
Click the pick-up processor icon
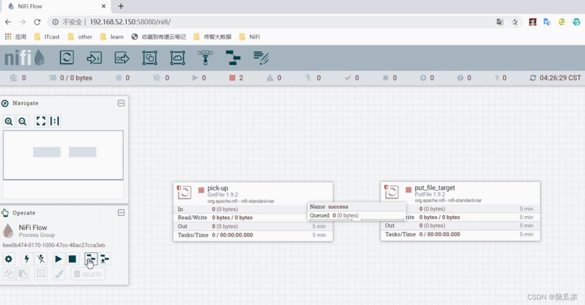tap(184, 192)
